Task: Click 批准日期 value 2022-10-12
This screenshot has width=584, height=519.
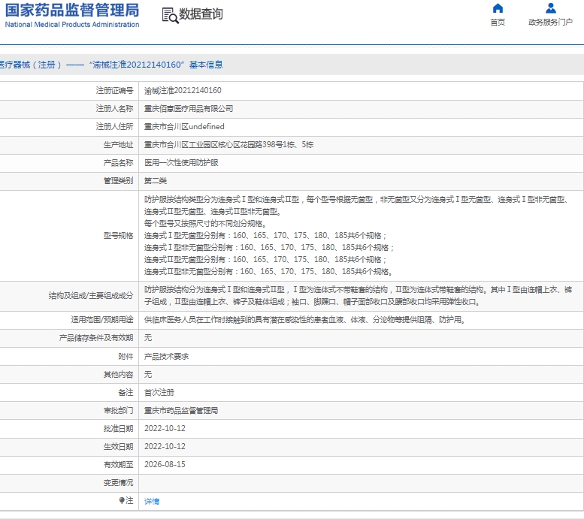Action: [165, 429]
